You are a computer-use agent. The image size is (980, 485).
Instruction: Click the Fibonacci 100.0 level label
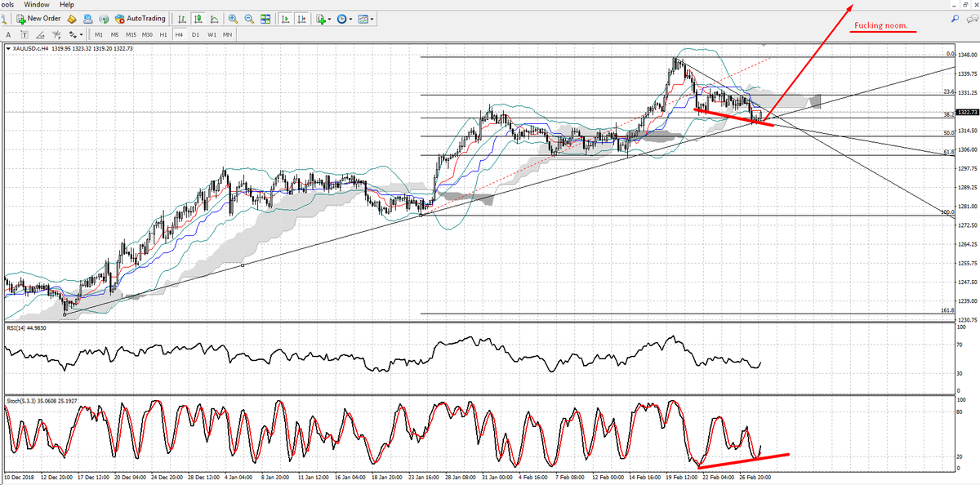coord(947,212)
